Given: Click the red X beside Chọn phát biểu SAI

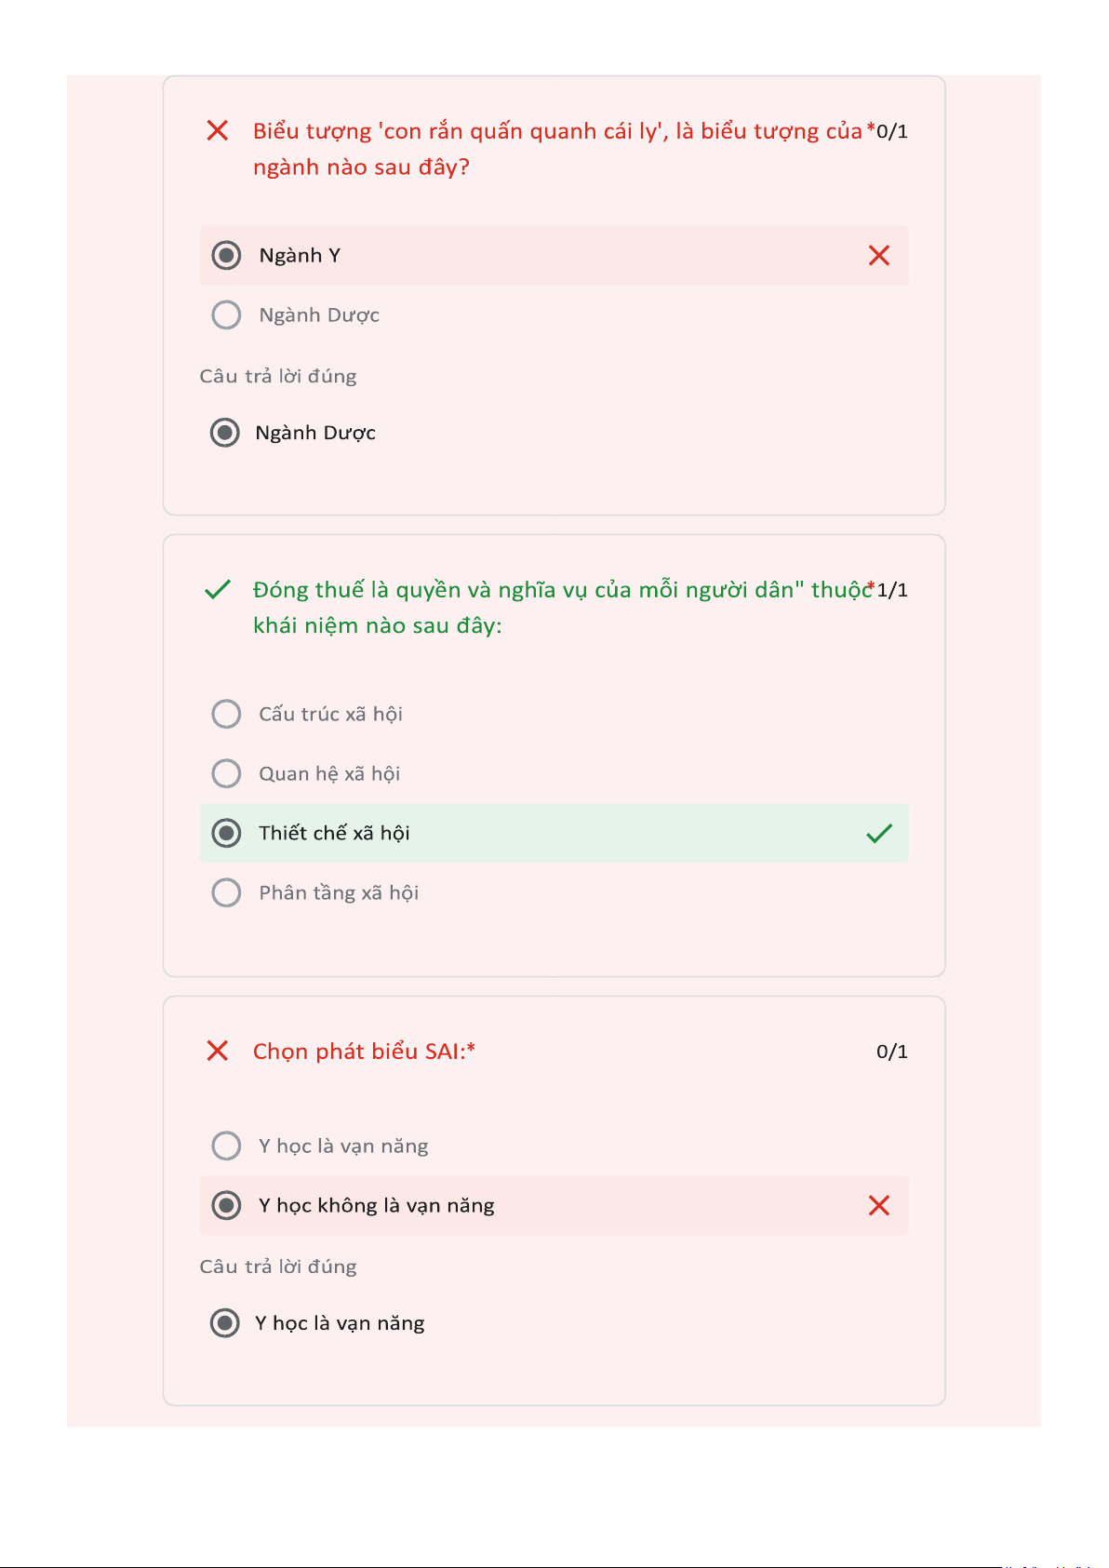Looking at the screenshot, I should tap(218, 1051).
